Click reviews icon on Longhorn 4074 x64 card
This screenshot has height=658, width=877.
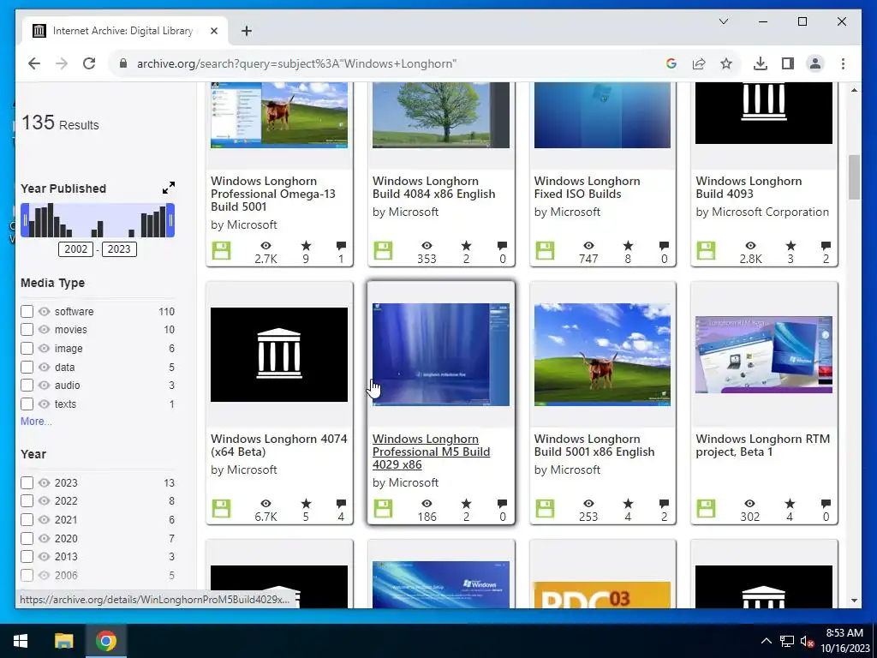point(341,504)
